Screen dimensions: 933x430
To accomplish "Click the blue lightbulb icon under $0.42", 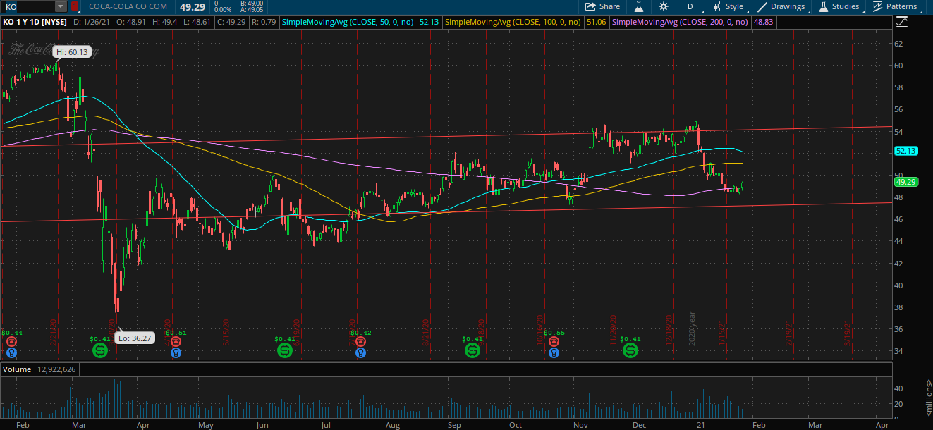I will point(360,352).
